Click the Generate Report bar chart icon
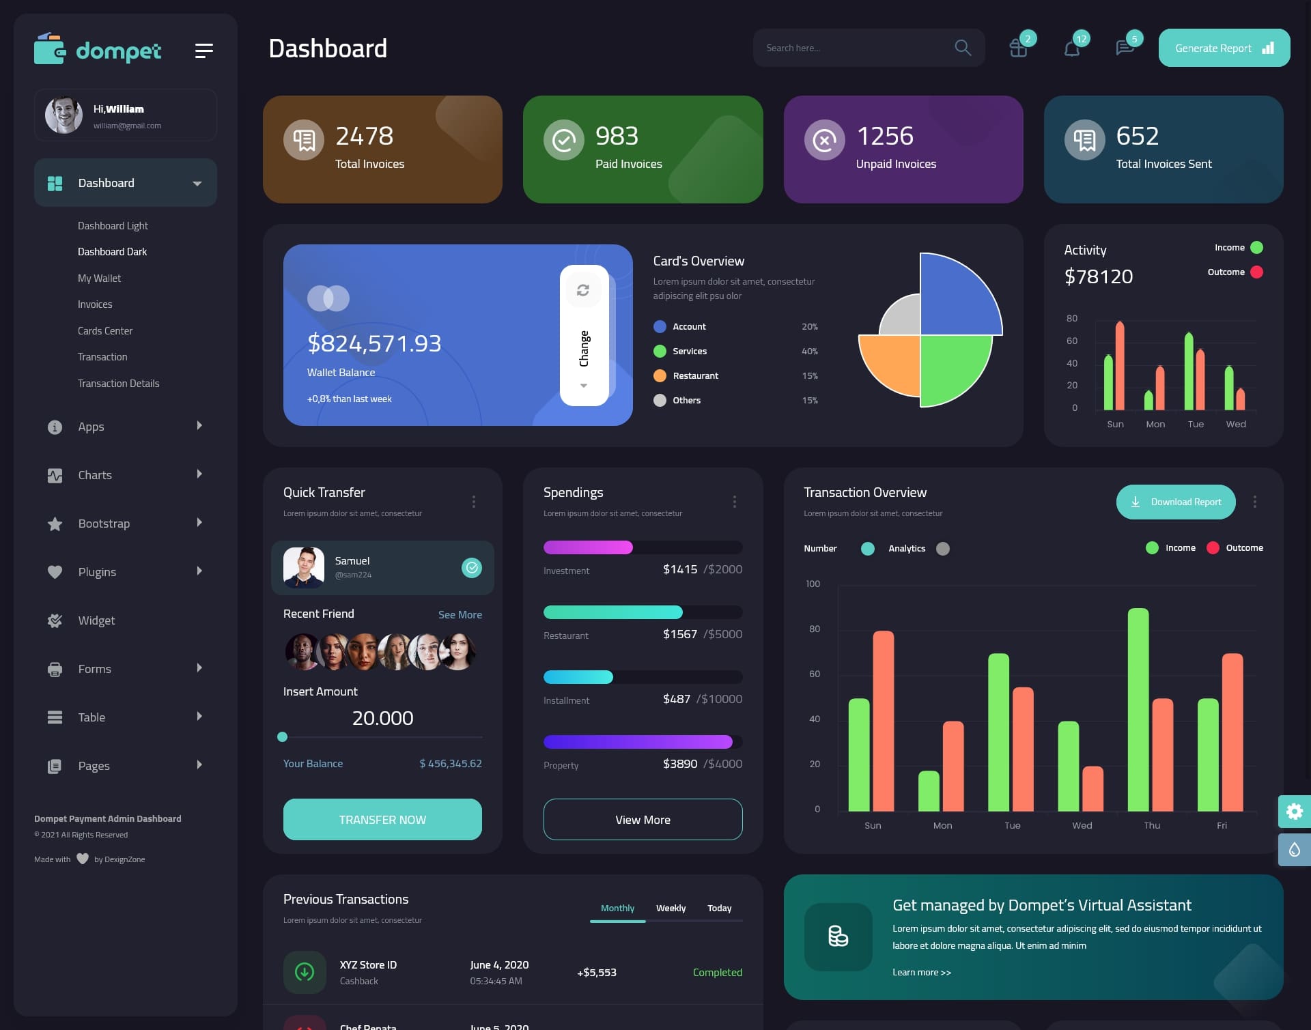 click(x=1267, y=48)
